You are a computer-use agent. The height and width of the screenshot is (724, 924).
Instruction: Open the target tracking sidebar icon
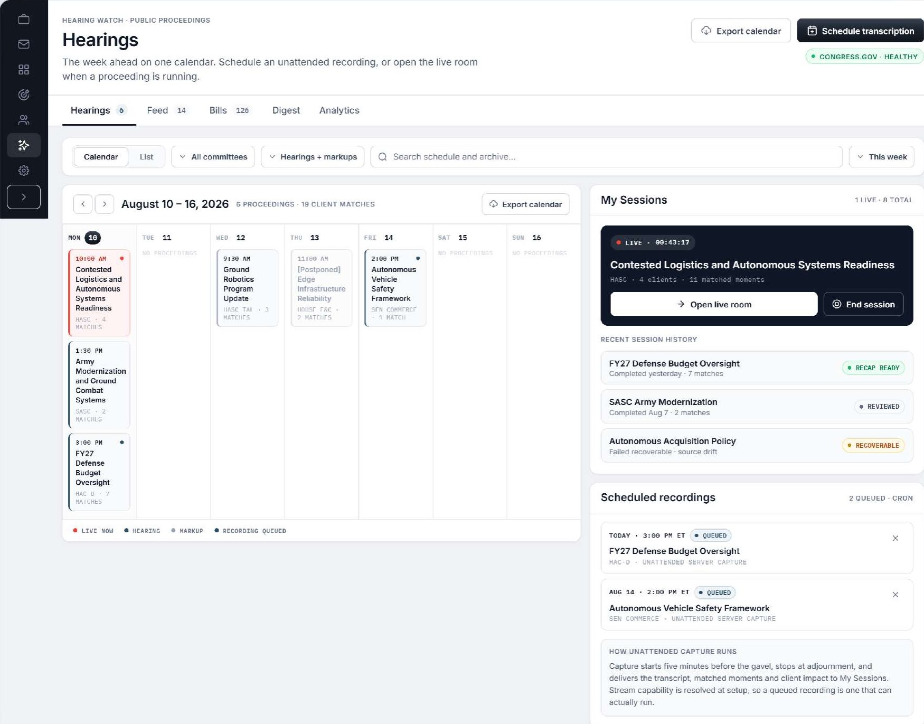pos(24,95)
